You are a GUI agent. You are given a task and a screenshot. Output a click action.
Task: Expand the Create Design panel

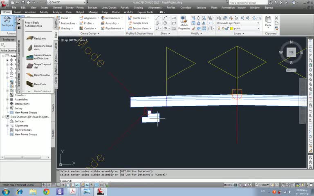point(90,33)
